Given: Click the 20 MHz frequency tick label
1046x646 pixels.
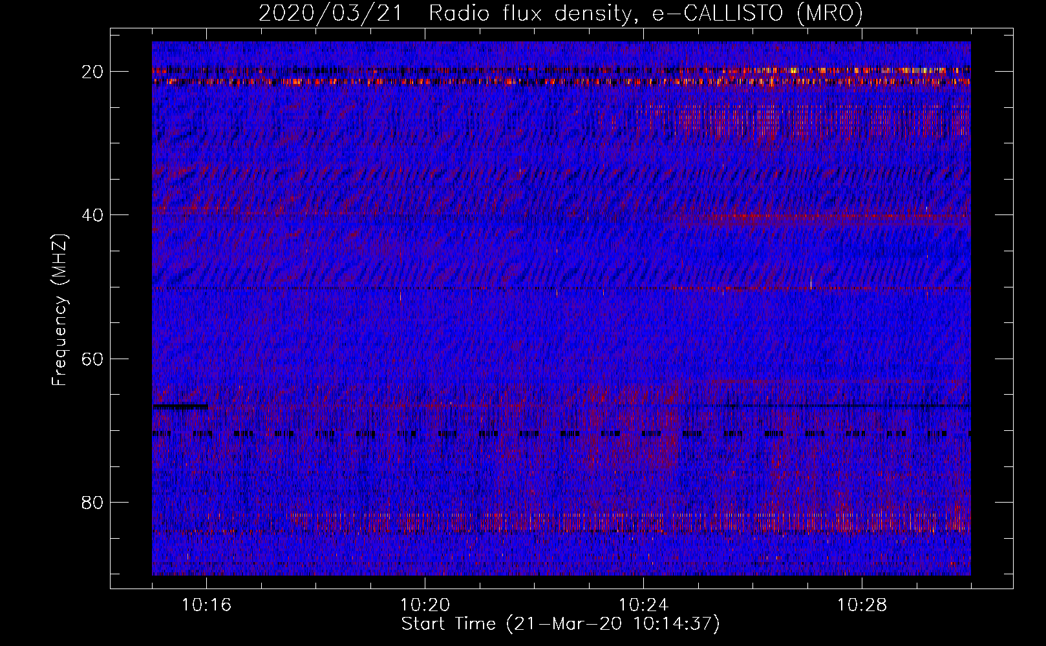Looking at the screenshot, I should tap(92, 72).
